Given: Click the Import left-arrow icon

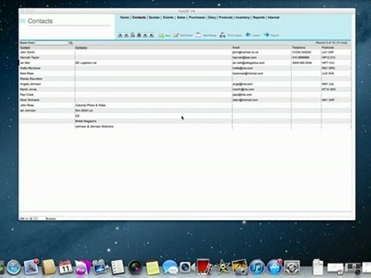Looking at the screenshot, I should [x=248, y=35].
